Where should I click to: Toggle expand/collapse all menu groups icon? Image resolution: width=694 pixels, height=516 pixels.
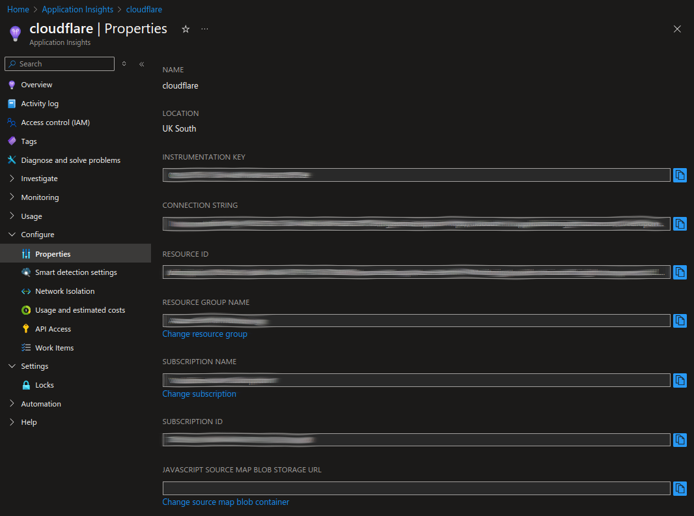click(124, 64)
